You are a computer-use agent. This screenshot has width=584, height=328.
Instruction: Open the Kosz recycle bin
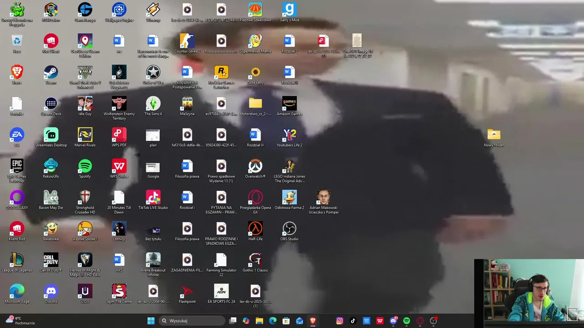click(17, 44)
